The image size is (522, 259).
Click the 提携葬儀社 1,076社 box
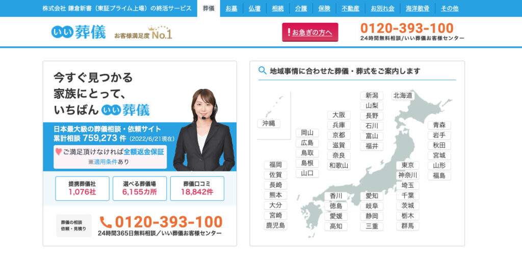82,188
